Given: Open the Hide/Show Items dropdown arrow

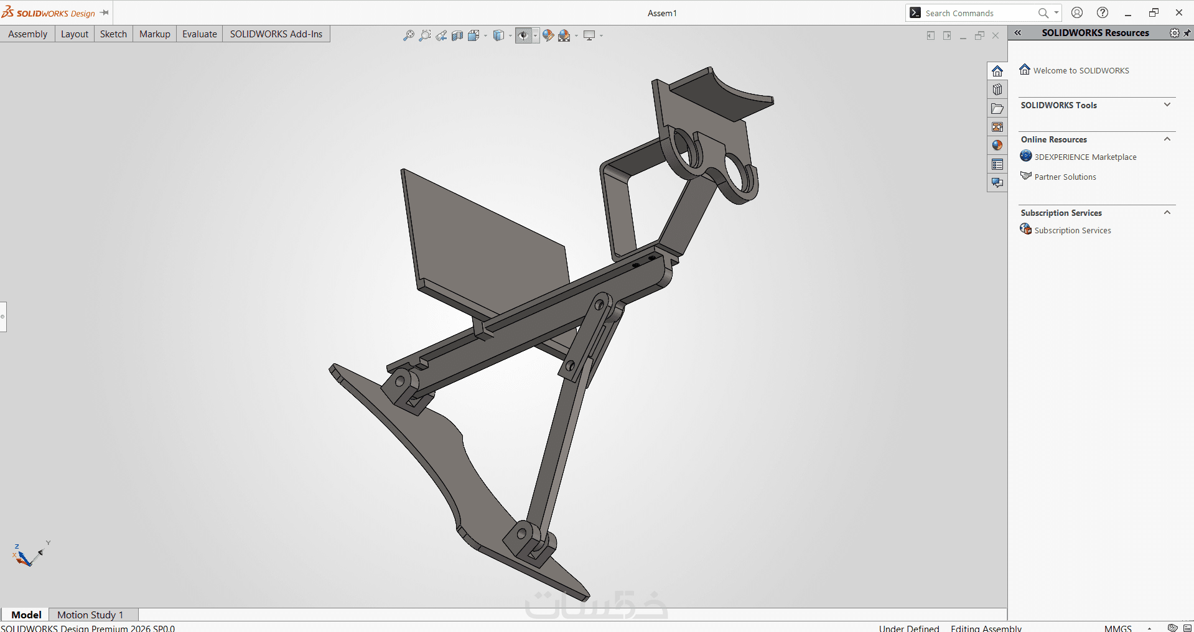Looking at the screenshot, I should tap(535, 35).
